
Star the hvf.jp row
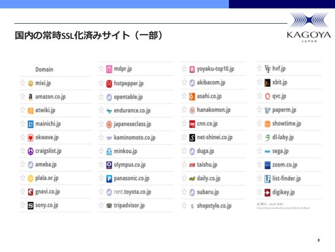[259, 68]
